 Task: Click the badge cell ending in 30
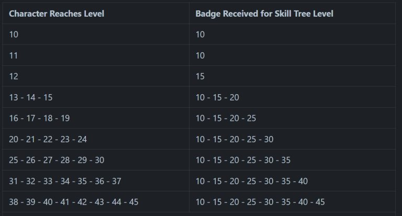pyautogui.click(x=292, y=139)
